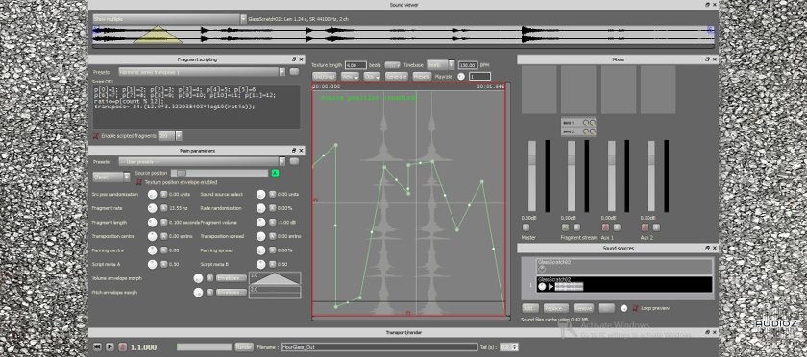807x357 pixels.
Task: Click the Generate button
Action: [396, 76]
